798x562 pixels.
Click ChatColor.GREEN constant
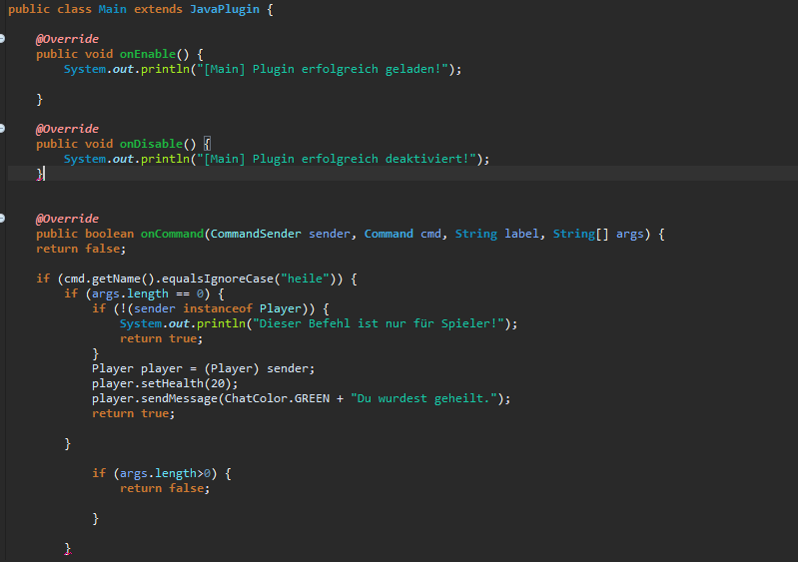tap(278, 398)
